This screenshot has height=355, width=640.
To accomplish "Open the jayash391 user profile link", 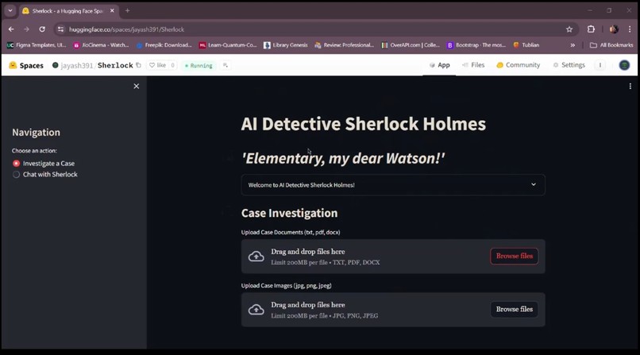I will tap(76, 65).
